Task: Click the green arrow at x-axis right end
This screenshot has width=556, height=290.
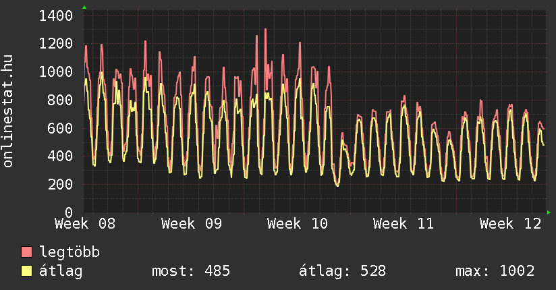Action: 549,212
